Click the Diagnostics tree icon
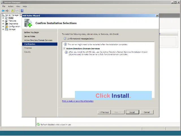 tap(7, 24)
